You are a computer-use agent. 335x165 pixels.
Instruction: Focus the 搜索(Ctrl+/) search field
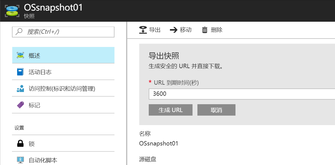[x=68, y=32]
